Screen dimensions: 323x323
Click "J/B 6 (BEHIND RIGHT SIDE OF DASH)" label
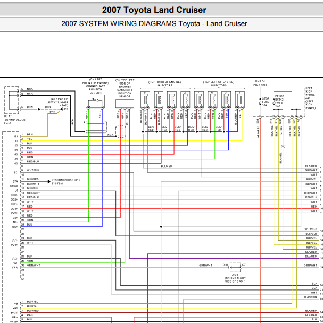coord(235,278)
